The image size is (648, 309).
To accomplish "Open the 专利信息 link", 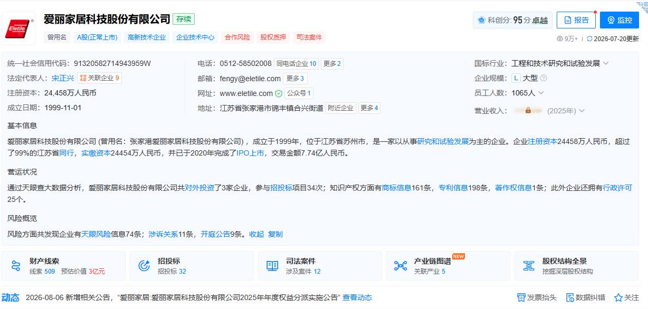I will pyautogui.click(x=453, y=188).
